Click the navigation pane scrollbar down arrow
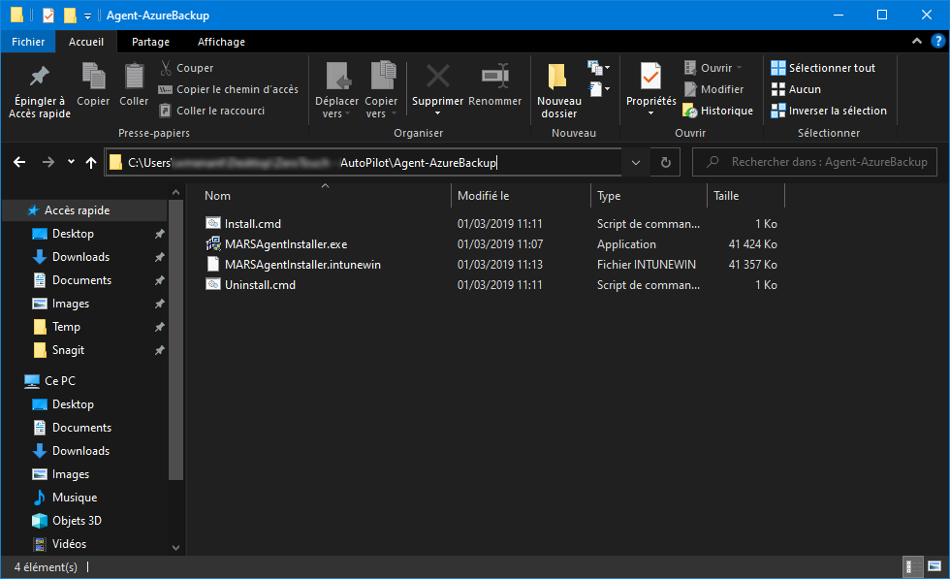 pyautogui.click(x=175, y=547)
